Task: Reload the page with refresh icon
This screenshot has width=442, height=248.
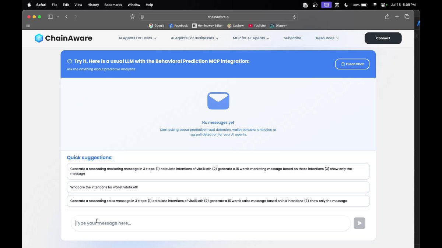Action: pos(294,17)
